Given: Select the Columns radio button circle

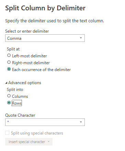Looking at the screenshot, I should pos(9,96).
